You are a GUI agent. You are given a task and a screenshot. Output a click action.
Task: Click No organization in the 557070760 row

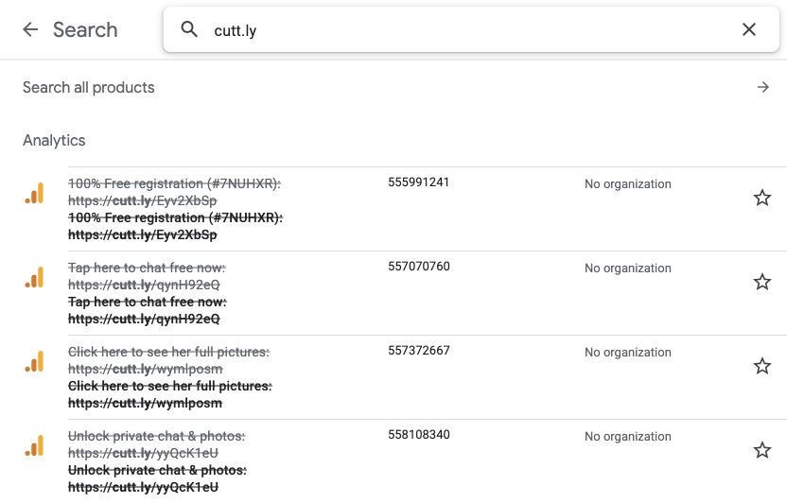(x=627, y=269)
